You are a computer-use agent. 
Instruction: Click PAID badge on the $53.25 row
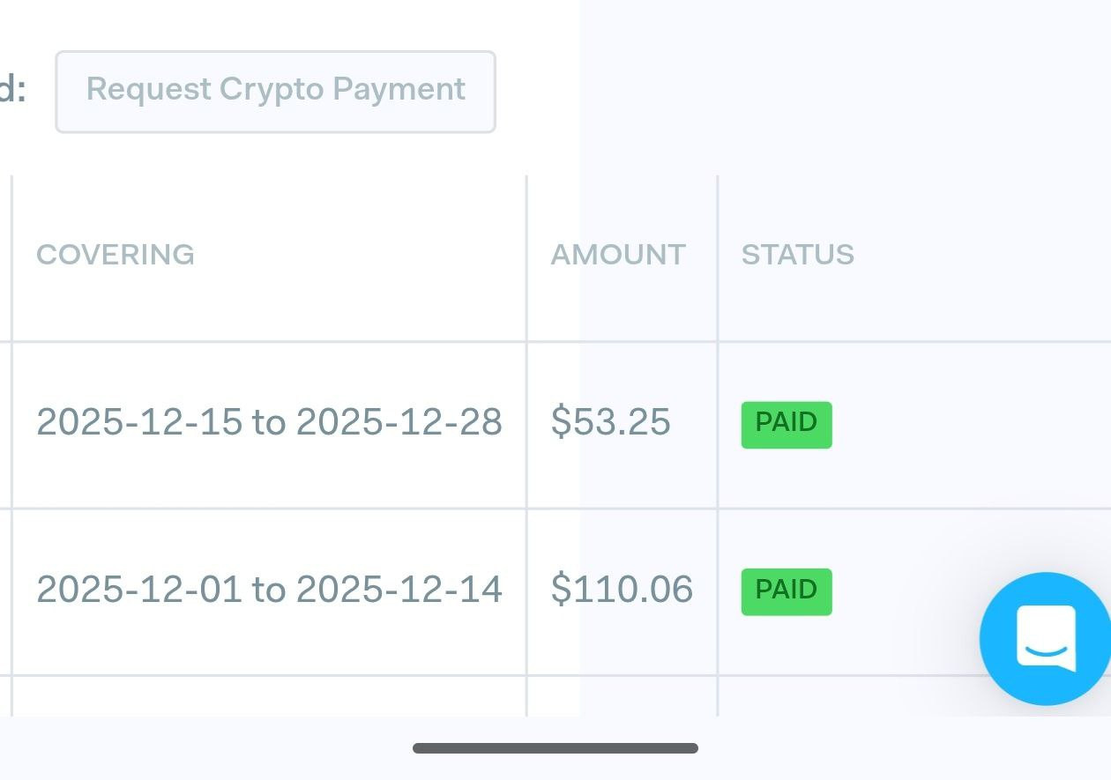point(786,425)
